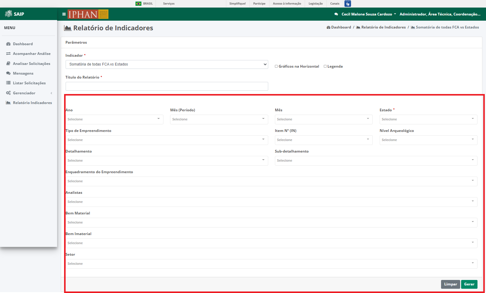Expand the Gerenciador submenu chevron
The image size is (486, 293).
point(51,93)
